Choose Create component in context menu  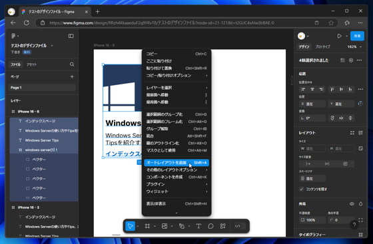(x=177, y=177)
